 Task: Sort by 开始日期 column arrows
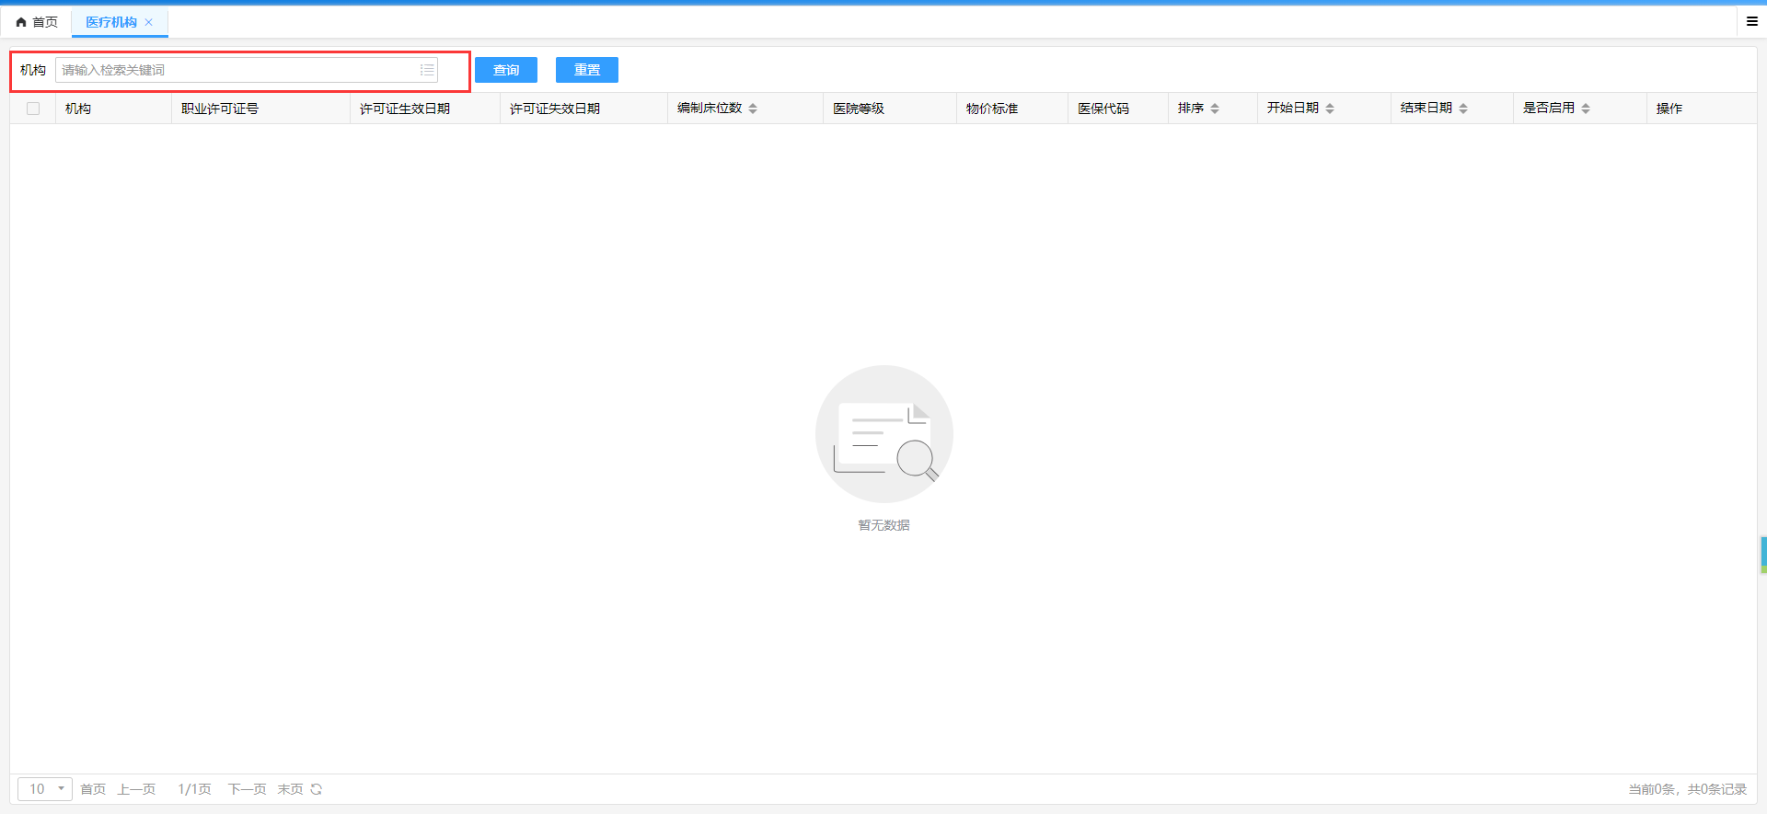tap(1330, 109)
